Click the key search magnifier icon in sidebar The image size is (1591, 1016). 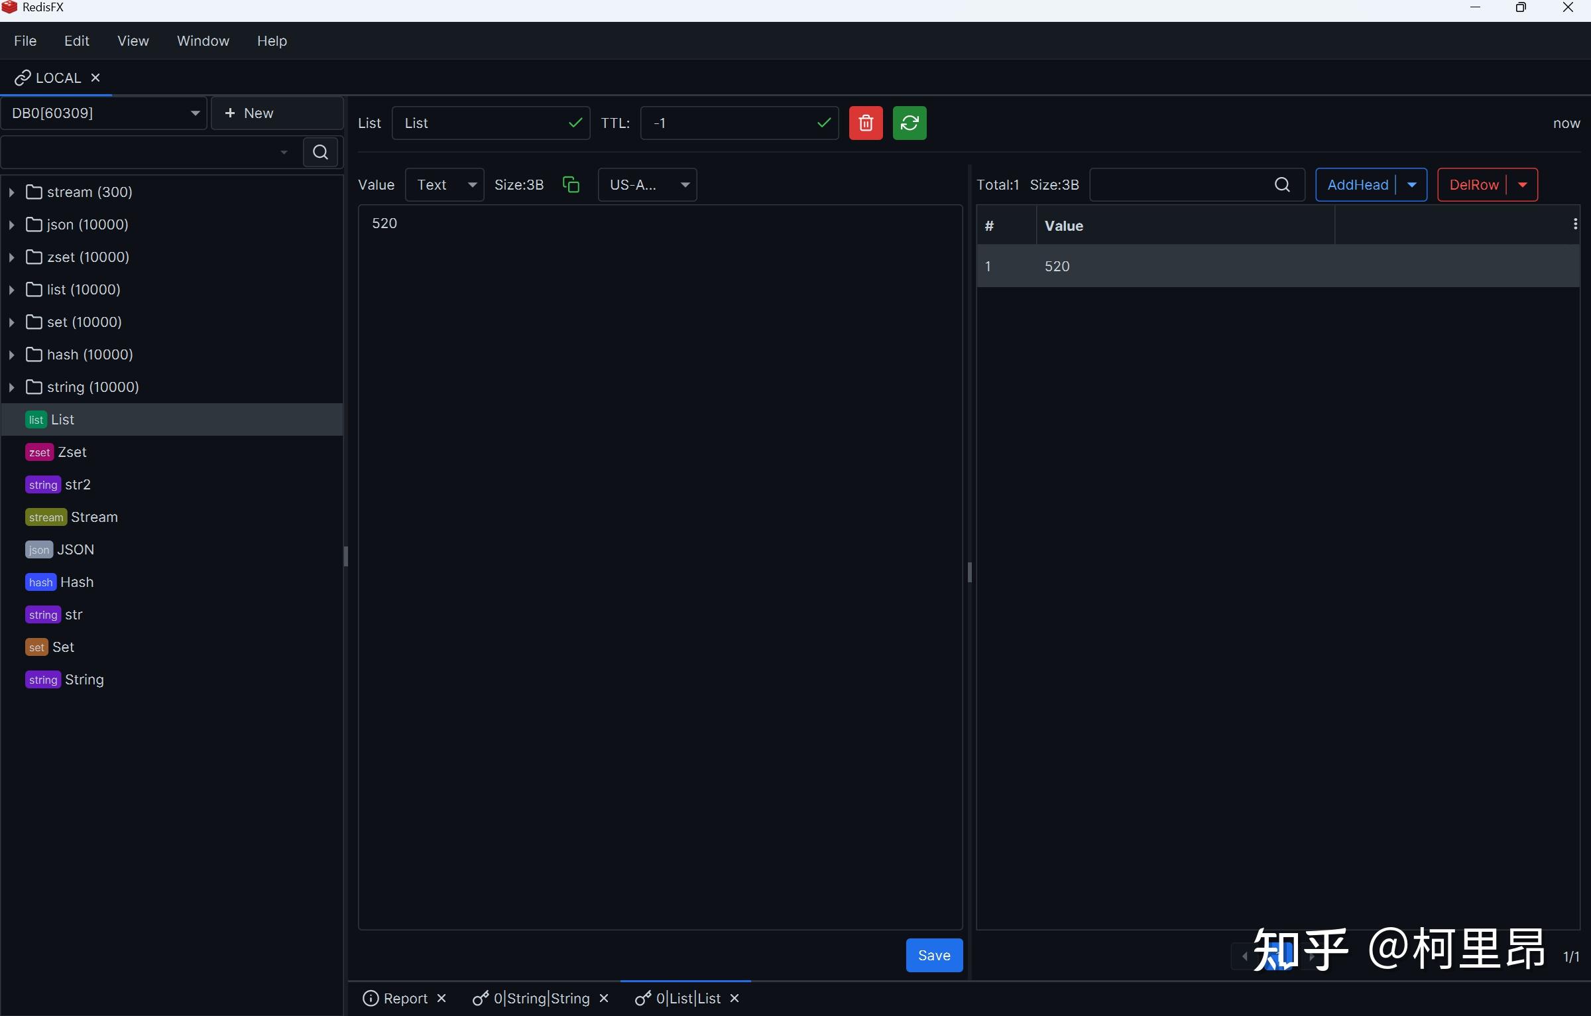320,153
